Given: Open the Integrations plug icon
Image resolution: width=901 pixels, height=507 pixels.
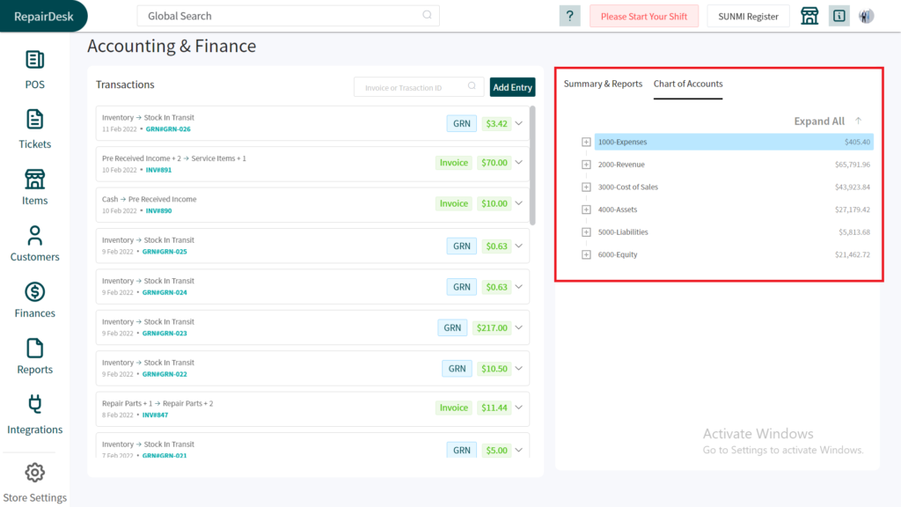Looking at the screenshot, I should pyautogui.click(x=34, y=405).
